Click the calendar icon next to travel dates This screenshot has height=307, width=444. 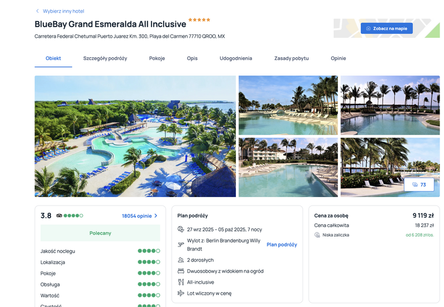click(x=181, y=229)
